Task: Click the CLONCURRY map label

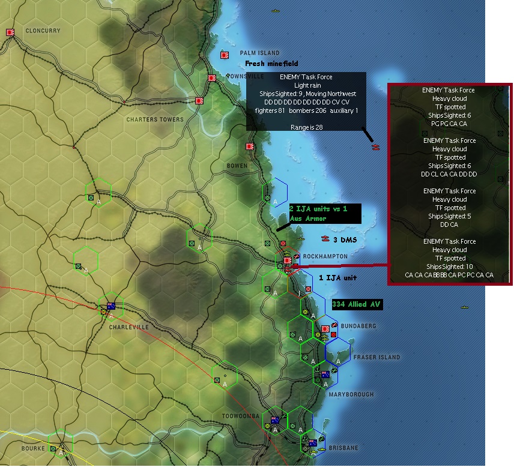Action: coord(43,31)
